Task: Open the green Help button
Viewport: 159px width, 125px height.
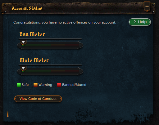Action: [140, 22]
